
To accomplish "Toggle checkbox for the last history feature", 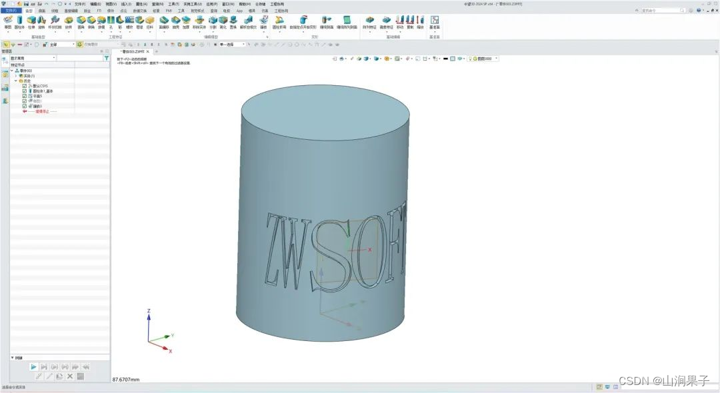I will [x=25, y=106].
